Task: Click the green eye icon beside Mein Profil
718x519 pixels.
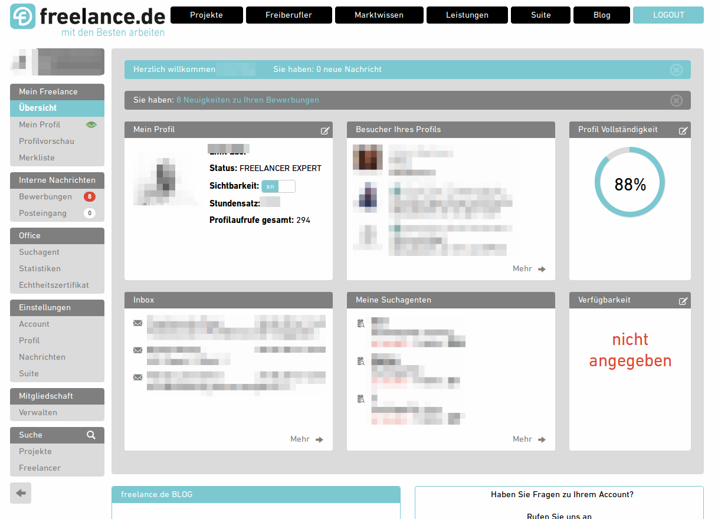Action: coord(91,124)
